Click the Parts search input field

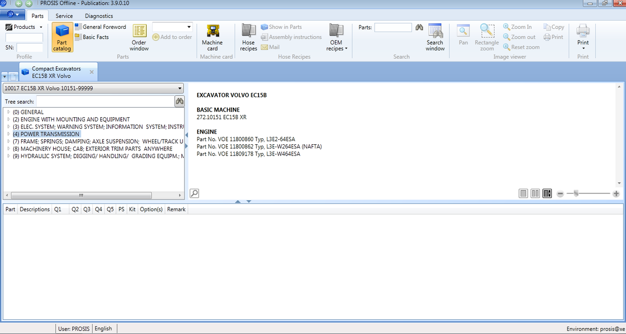(x=393, y=27)
